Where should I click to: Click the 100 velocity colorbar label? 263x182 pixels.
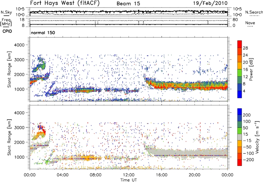tap(247, 122)
